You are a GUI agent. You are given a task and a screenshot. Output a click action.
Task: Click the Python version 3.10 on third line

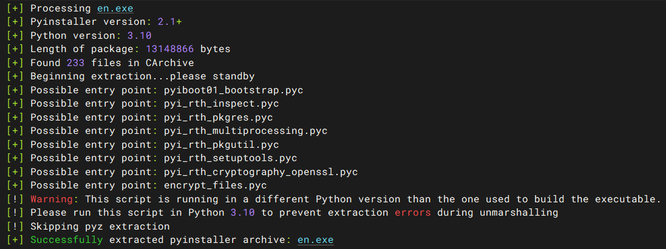[x=140, y=36]
